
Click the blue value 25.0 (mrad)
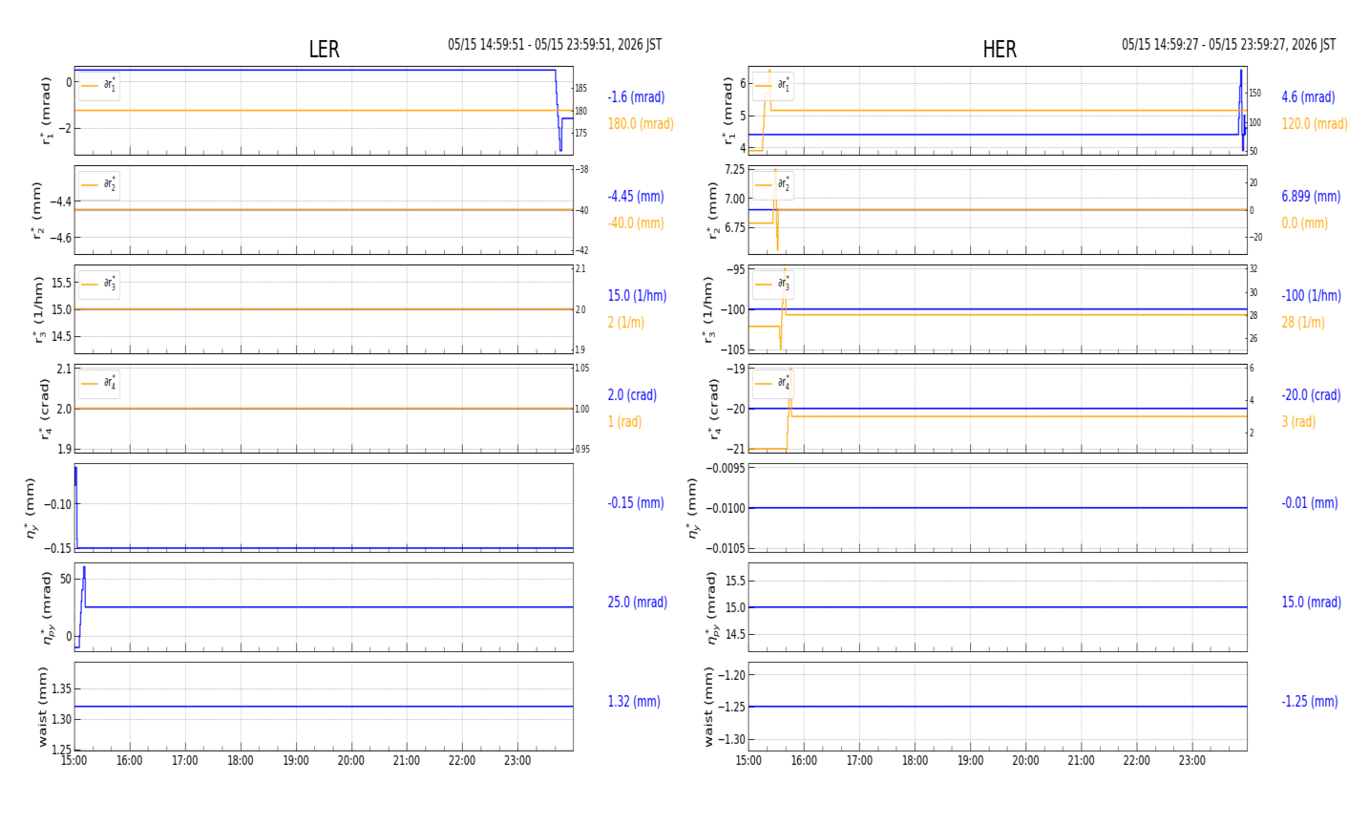pos(638,603)
